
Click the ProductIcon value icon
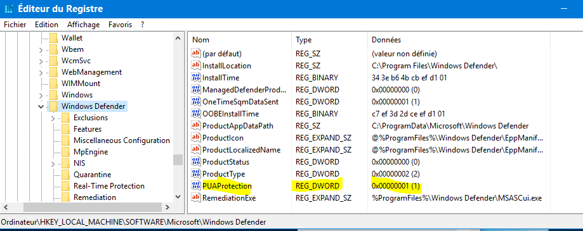click(x=195, y=138)
